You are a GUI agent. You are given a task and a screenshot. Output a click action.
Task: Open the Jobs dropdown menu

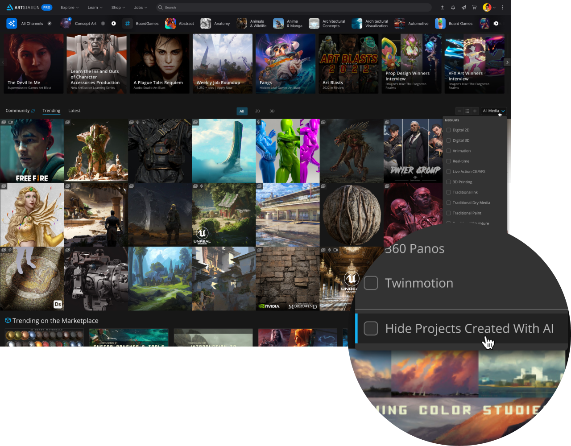pyautogui.click(x=141, y=8)
